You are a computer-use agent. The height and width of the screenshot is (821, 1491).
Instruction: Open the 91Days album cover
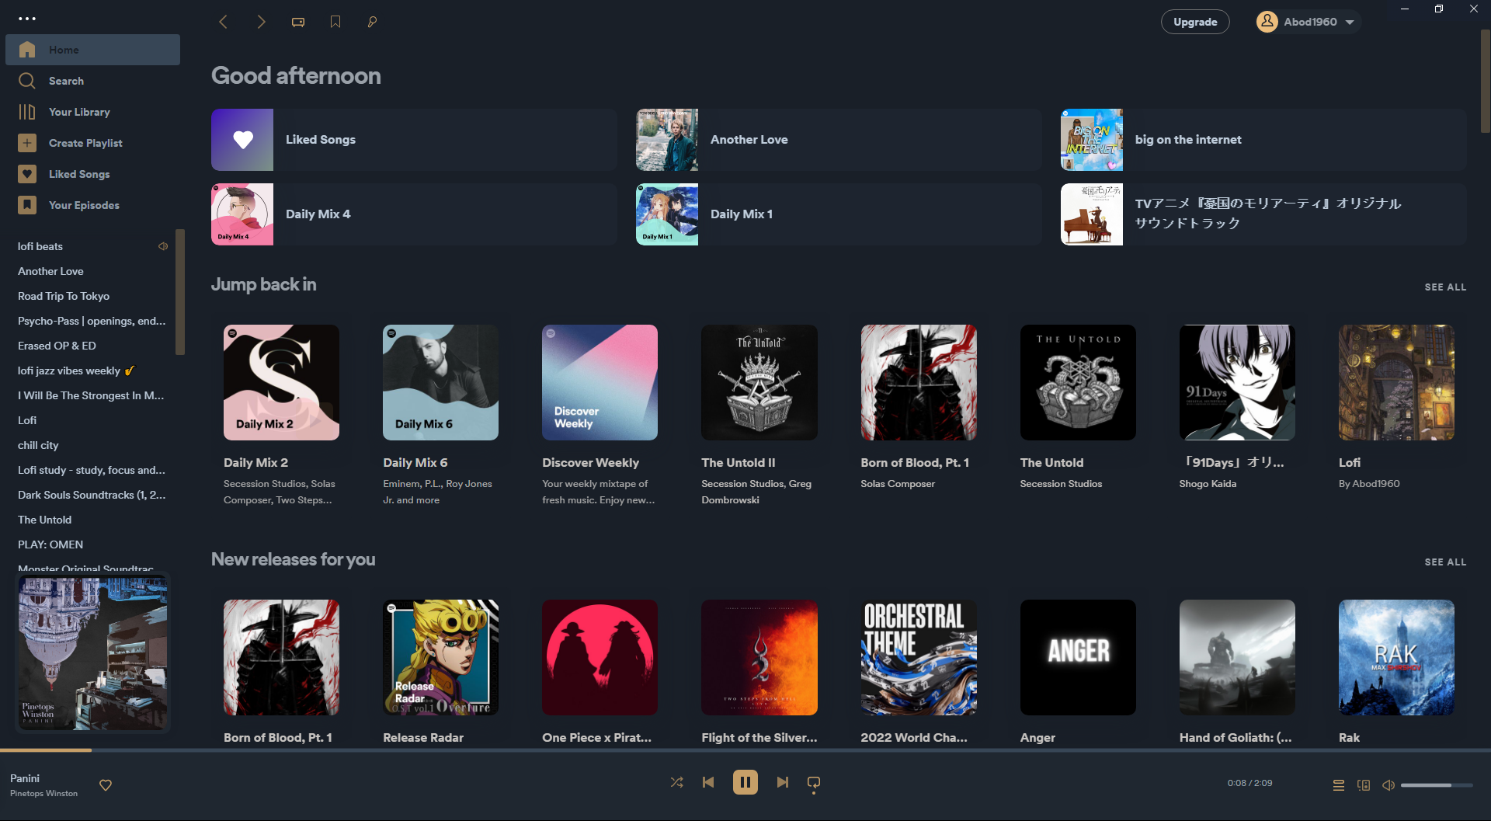point(1237,382)
